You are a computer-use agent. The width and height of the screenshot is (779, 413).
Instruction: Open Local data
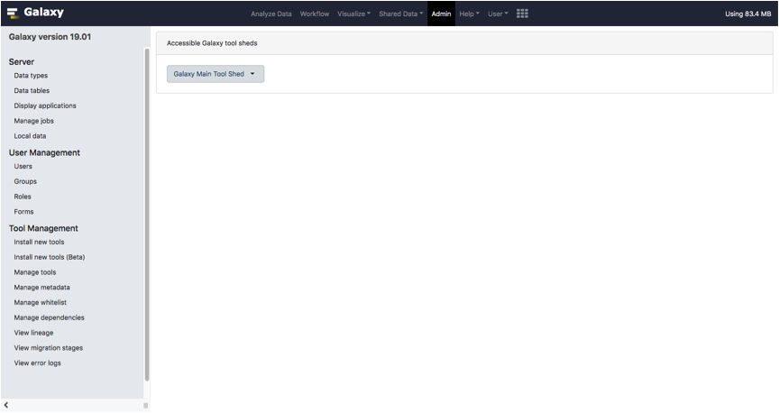click(x=30, y=135)
